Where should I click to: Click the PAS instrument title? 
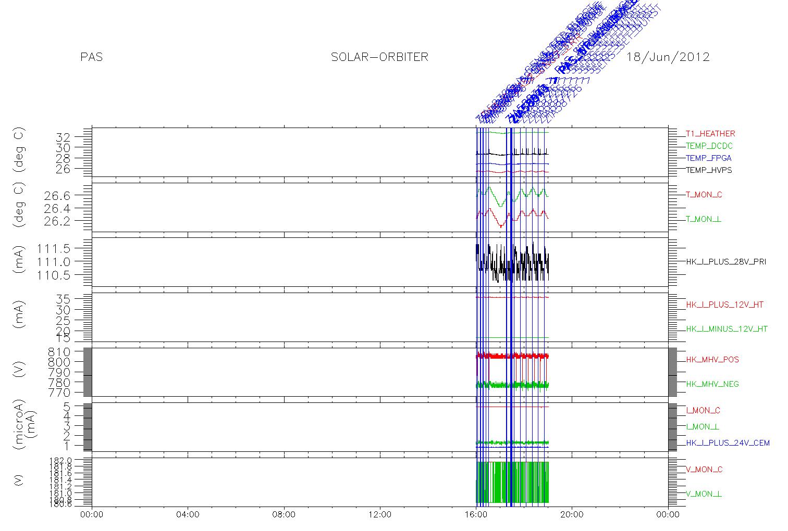tap(92, 57)
